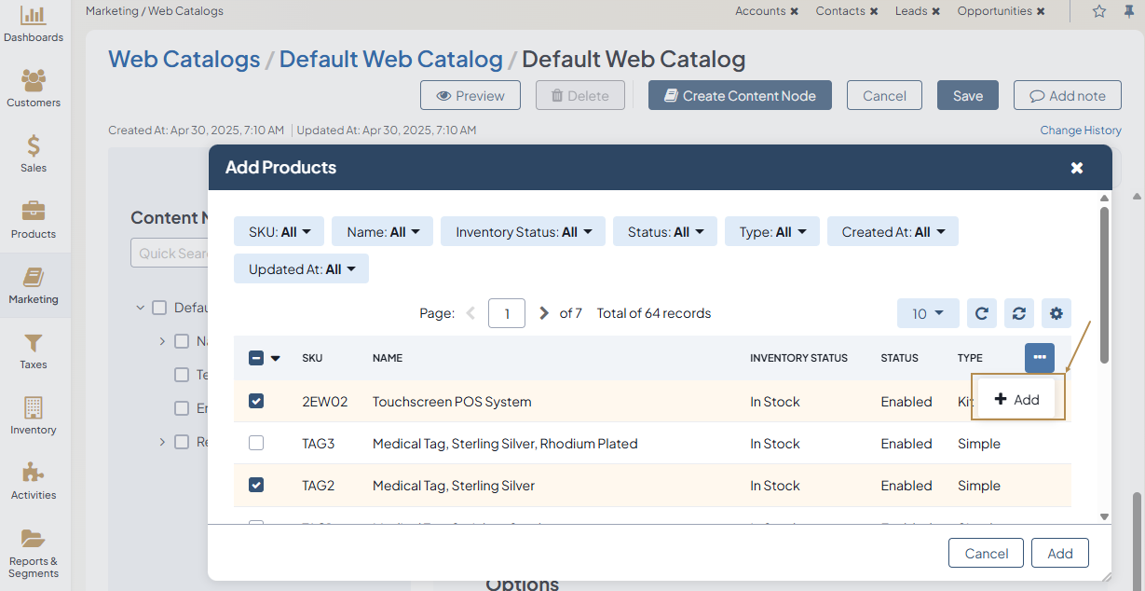Image resolution: width=1145 pixels, height=591 pixels.
Task: Click the Cancel button in dialog footer
Action: [986, 553]
